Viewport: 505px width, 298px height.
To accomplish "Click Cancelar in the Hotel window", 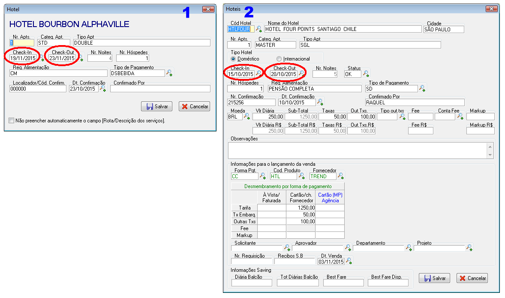I will tap(195, 106).
